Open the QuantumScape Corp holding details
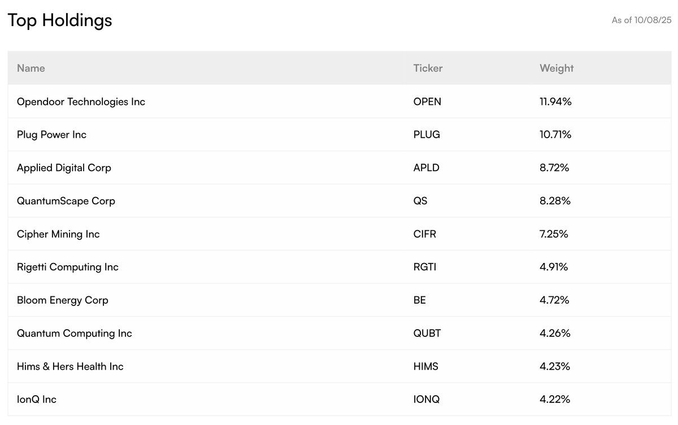This screenshot has height=425, width=678. pyautogui.click(x=66, y=201)
